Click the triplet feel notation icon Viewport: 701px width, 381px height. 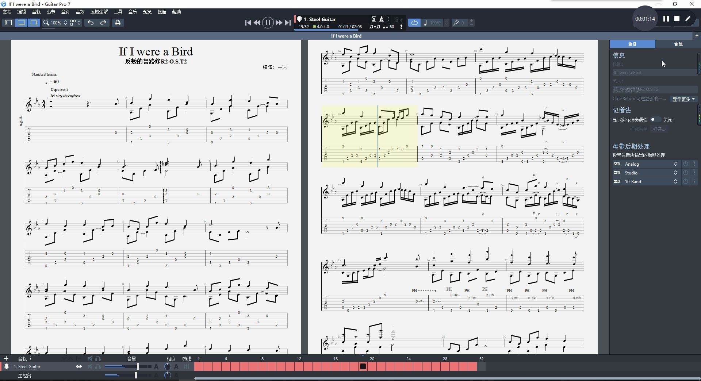(374, 27)
